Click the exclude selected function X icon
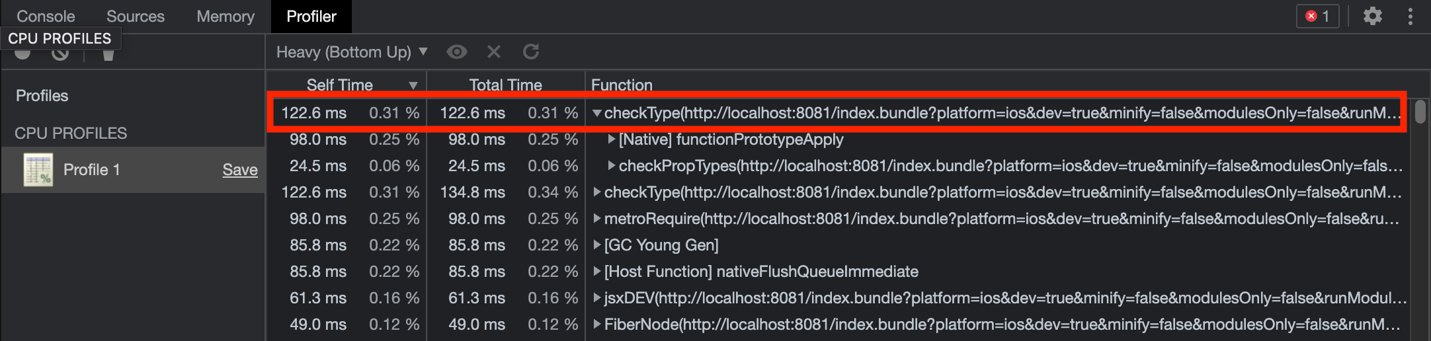 494,52
